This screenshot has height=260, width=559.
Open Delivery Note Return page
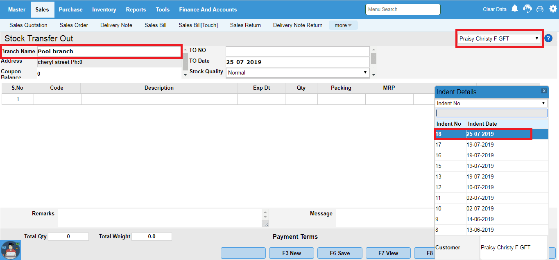point(298,25)
